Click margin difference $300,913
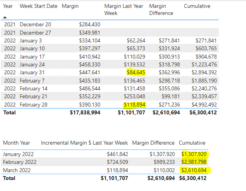Image resolution: width=246 pixels, height=191 pixels. (169, 57)
